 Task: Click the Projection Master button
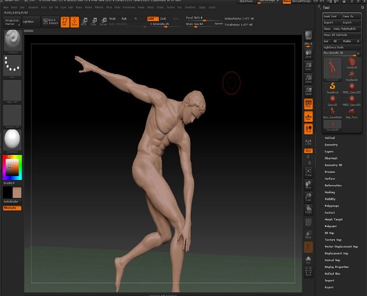click(x=12, y=22)
